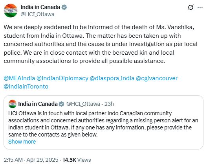Screen dimensions: 207x166
Task: Click the 23h timestamp on quoted tweet
Action: click(x=109, y=104)
